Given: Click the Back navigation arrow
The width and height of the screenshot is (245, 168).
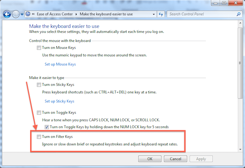Looking at the screenshot, I should point(7,14).
